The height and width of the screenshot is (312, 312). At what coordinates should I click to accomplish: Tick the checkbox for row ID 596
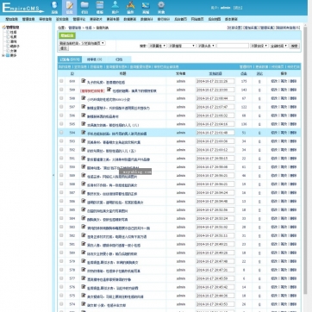61,115
